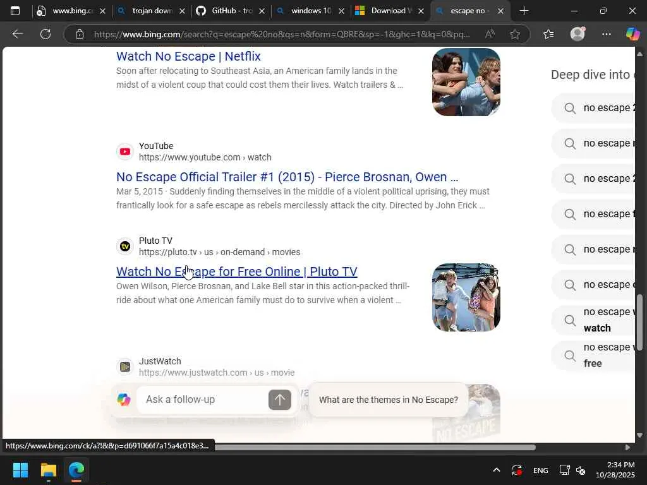
Task: Click the horizontal scrollbar thumb
Action: 375,448
